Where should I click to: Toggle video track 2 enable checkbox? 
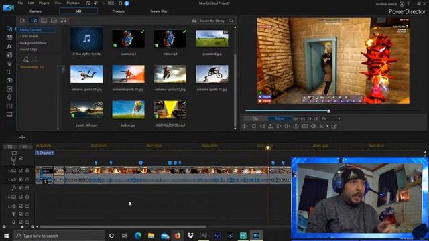[21, 197]
